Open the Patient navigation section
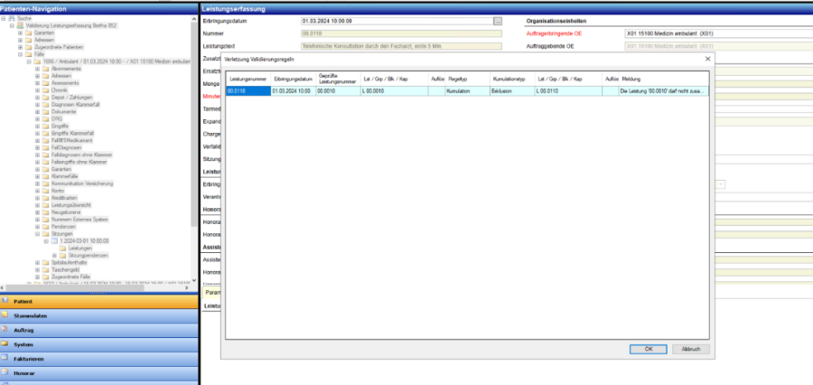The width and height of the screenshot is (813, 385). click(x=99, y=301)
